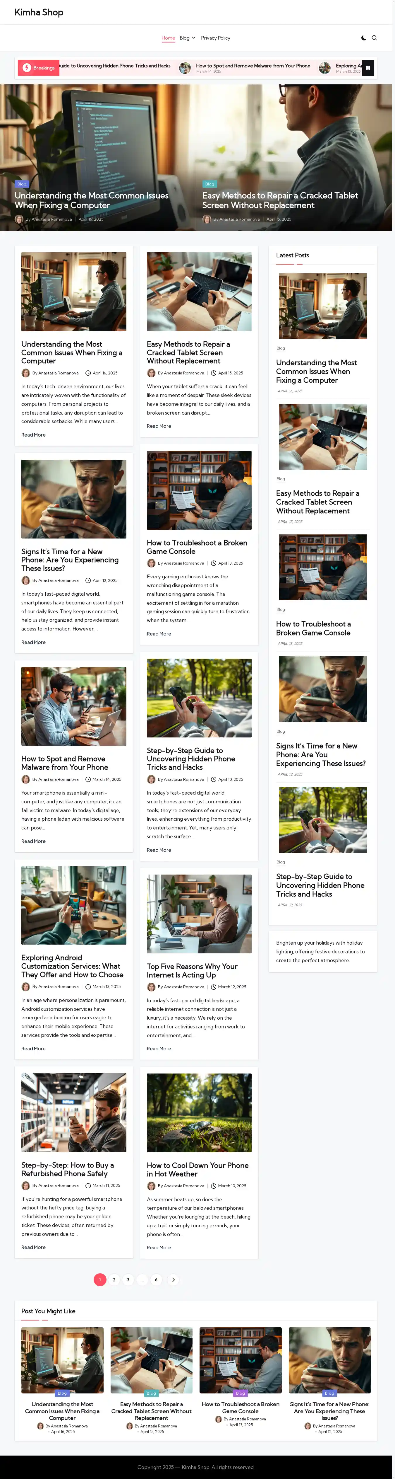This screenshot has width=395, height=1479.
Task: Open pagination page 2
Action: click(x=114, y=1279)
